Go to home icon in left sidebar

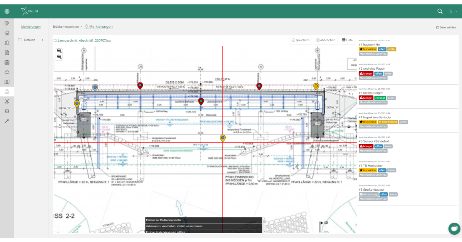7,33
